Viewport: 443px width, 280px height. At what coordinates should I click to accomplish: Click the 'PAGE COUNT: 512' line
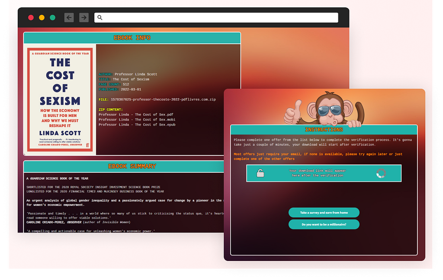point(114,84)
